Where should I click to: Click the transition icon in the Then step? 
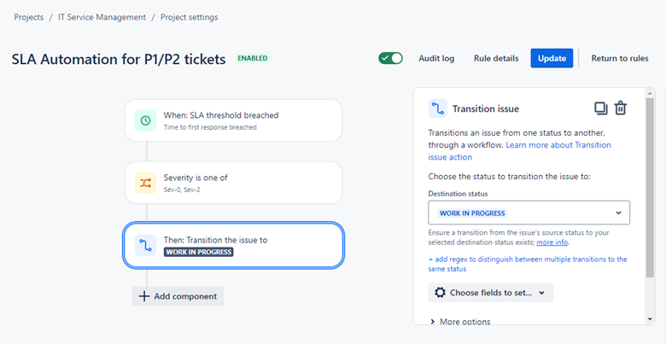[145, 246]
